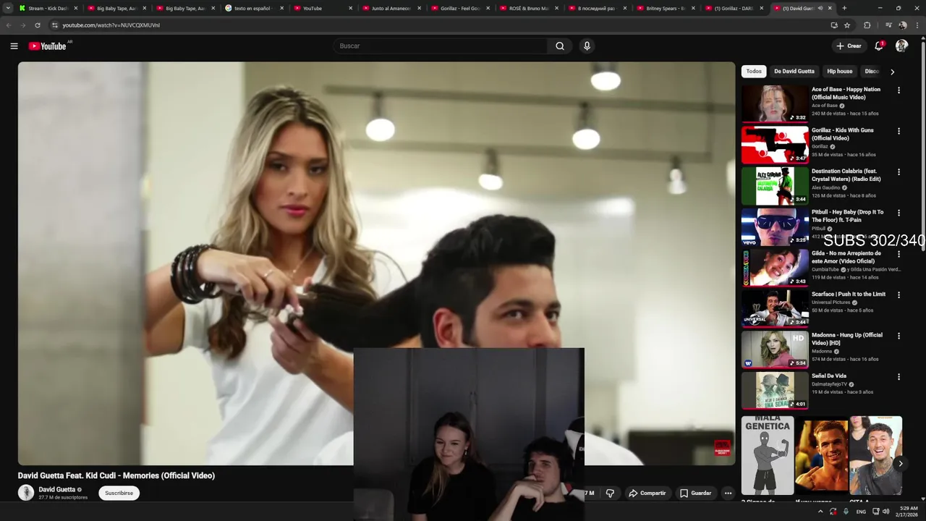Go back in browser history

pos(9,25)
